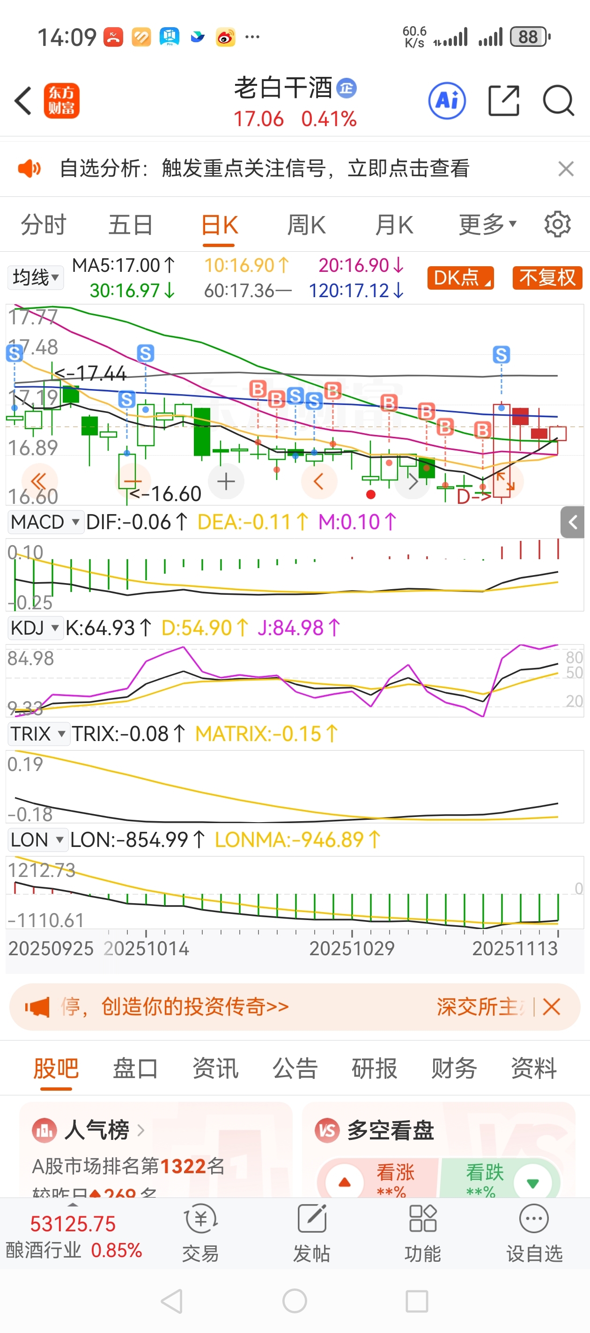
Task: Tap the Android recent apps square
Action: pyautogui.click(x=417, y=1301)
